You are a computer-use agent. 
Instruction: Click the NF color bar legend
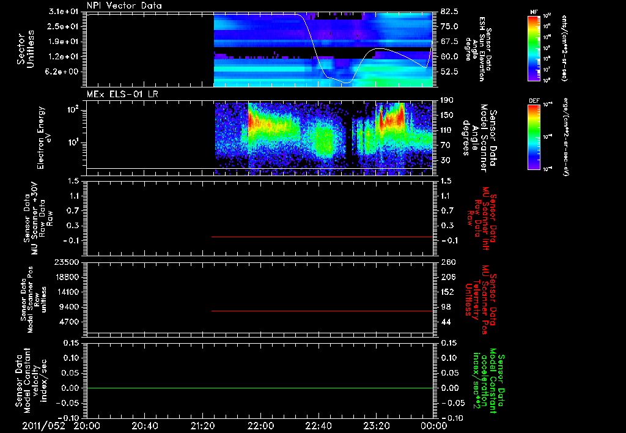coord(534,48)
